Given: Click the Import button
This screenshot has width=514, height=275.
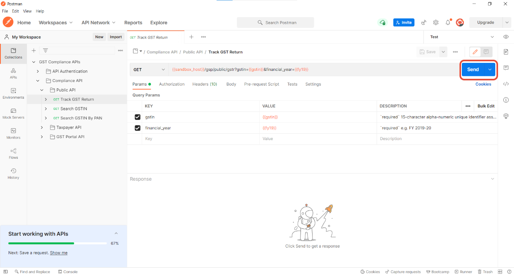Looking at the screenshot, I should tap(116, 37).
